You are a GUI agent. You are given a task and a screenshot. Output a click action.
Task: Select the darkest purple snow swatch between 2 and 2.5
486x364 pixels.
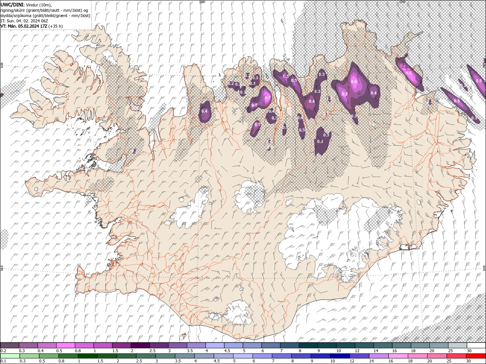click(140, 345)
